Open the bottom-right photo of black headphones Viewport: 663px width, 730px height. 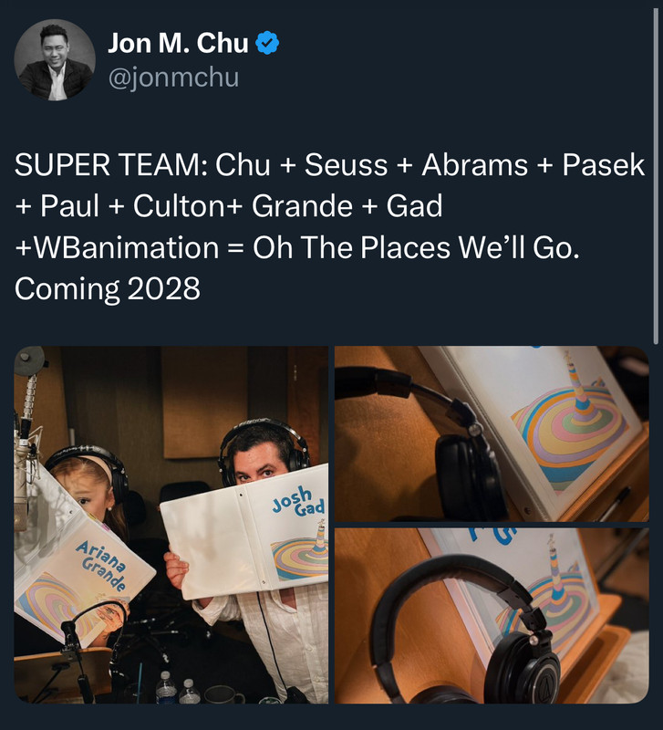[492, 616]
